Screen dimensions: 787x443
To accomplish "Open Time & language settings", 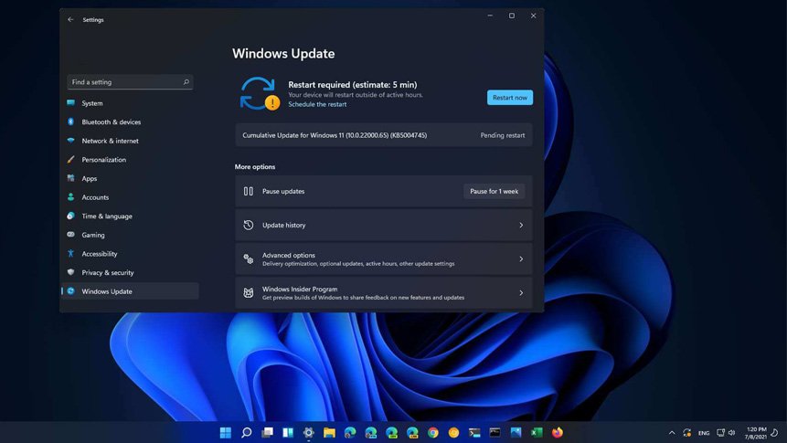I will click(x=106, y=216).
